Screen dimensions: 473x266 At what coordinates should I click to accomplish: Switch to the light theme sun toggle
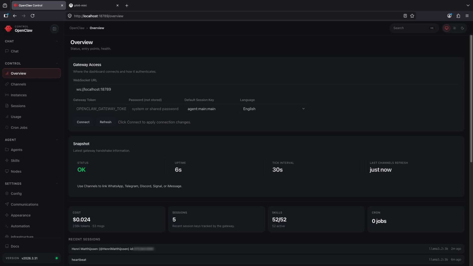(x=454, y=28)
